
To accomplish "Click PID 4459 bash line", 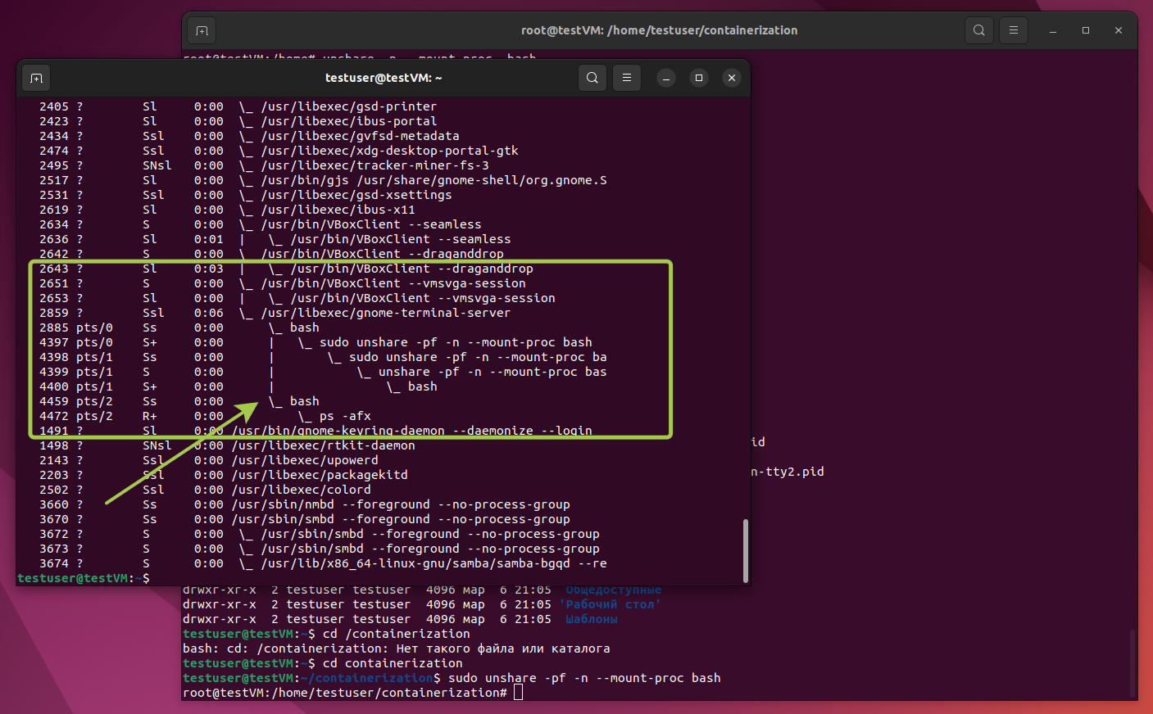I will 179,401.
